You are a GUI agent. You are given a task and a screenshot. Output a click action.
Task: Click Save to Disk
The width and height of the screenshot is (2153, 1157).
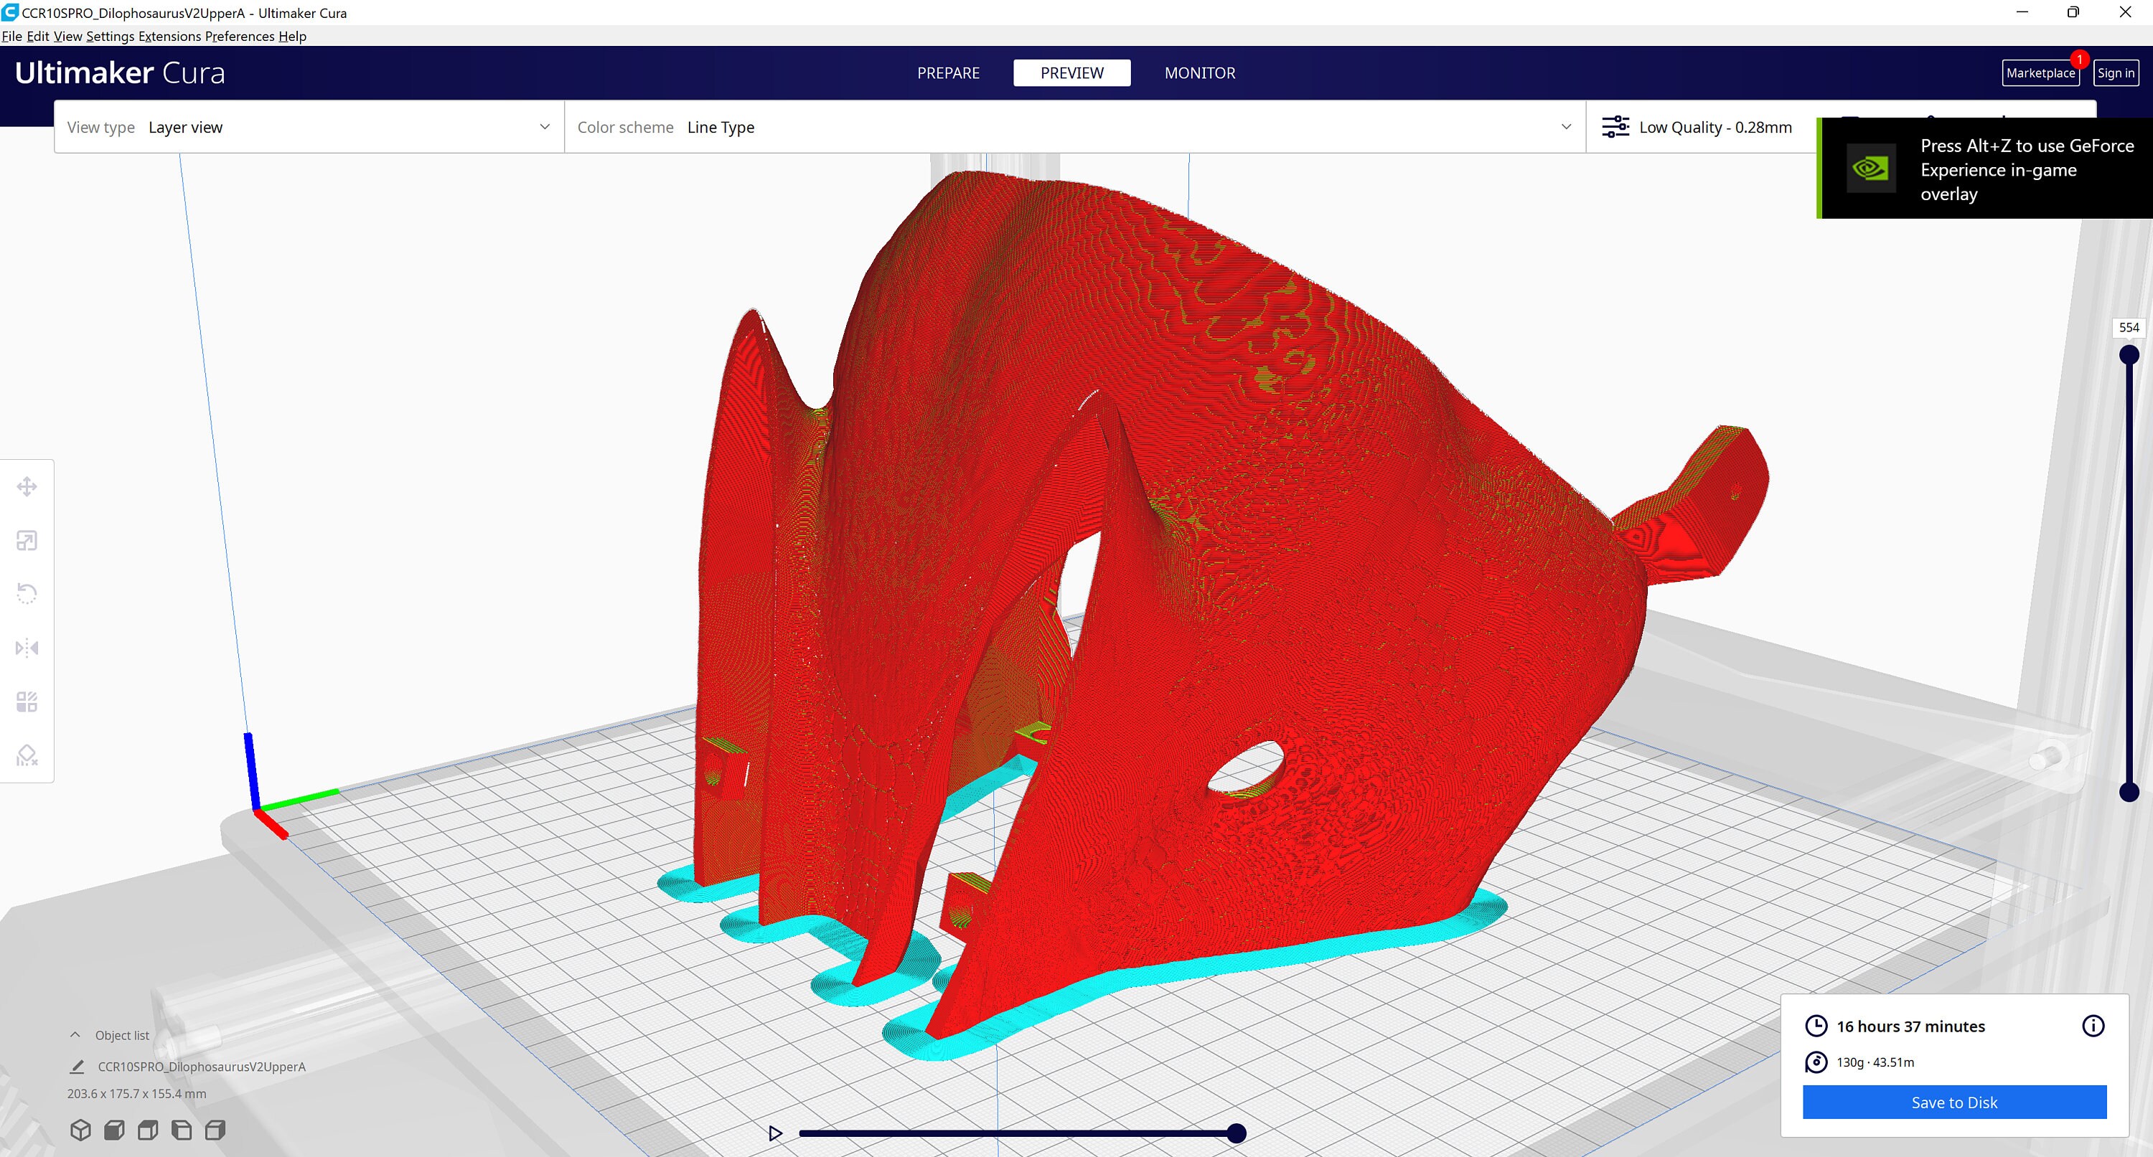point(1954,1102)
